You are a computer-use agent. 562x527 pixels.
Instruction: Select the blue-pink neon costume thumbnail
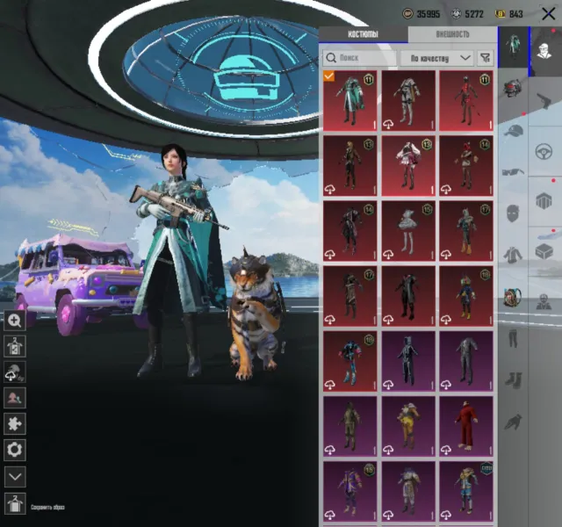click(350, 361)
